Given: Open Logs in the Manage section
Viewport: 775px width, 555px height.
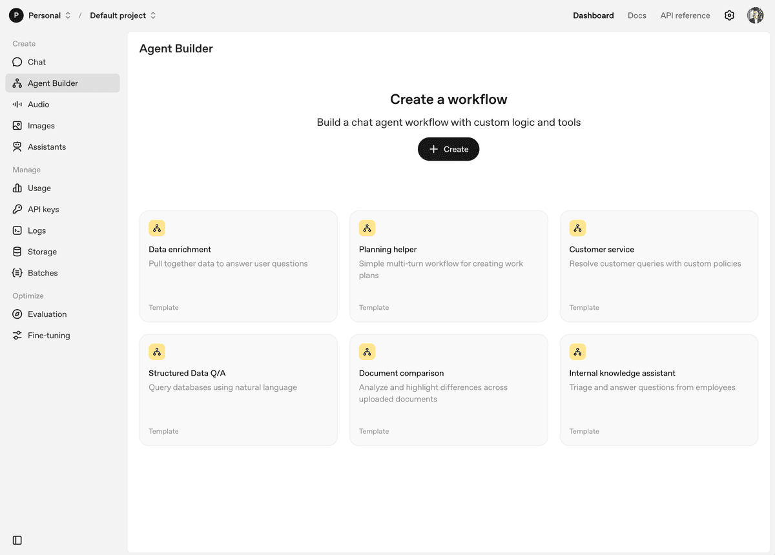Looking at the screenshot, I should coord(37,230).
